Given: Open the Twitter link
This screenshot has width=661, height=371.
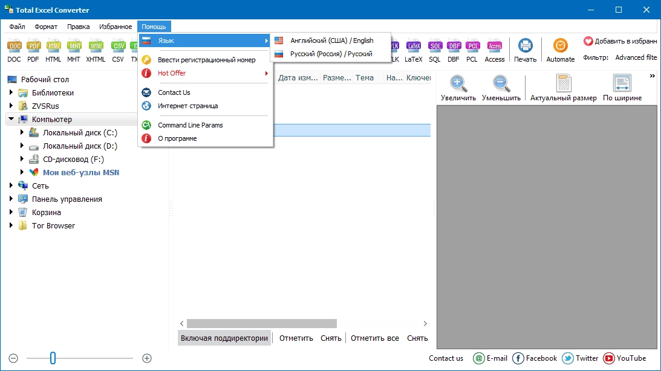Looking at the screenshot, I should click(x=580, y=358).
